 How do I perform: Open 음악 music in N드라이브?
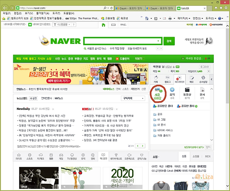(172, 93)
